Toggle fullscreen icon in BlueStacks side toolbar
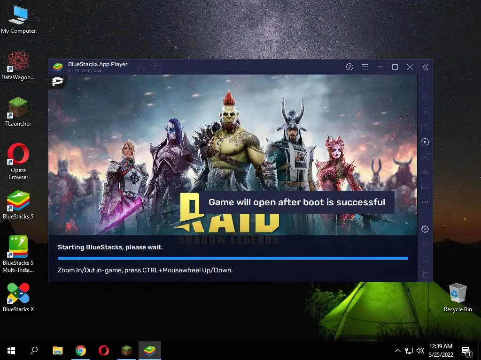This screenshot has width=481, height=360. [425, 82]
